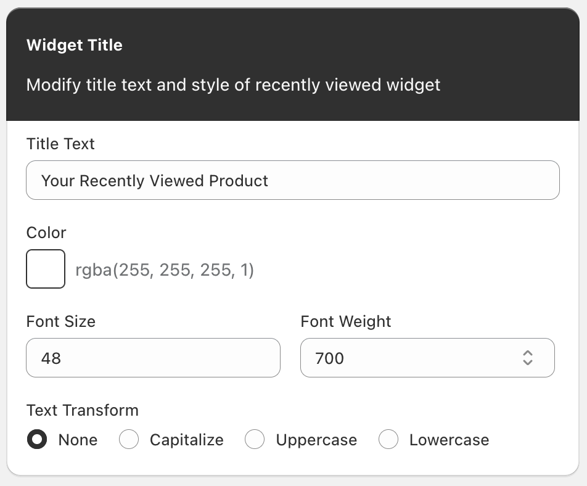587x486 pixels.
Task: Click the "Color" field label
Action: click(46, 233)
